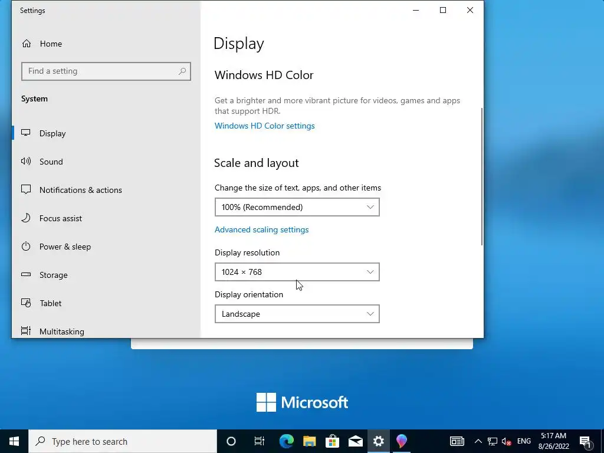Viewport: 604px width, 453px height.
Task: Open File Explorer from the taskbar
Action: [309, 441]
